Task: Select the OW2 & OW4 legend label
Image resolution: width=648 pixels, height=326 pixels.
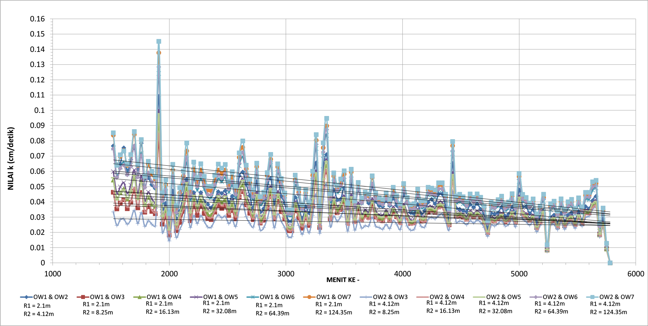Action: [x=447, y=297]
